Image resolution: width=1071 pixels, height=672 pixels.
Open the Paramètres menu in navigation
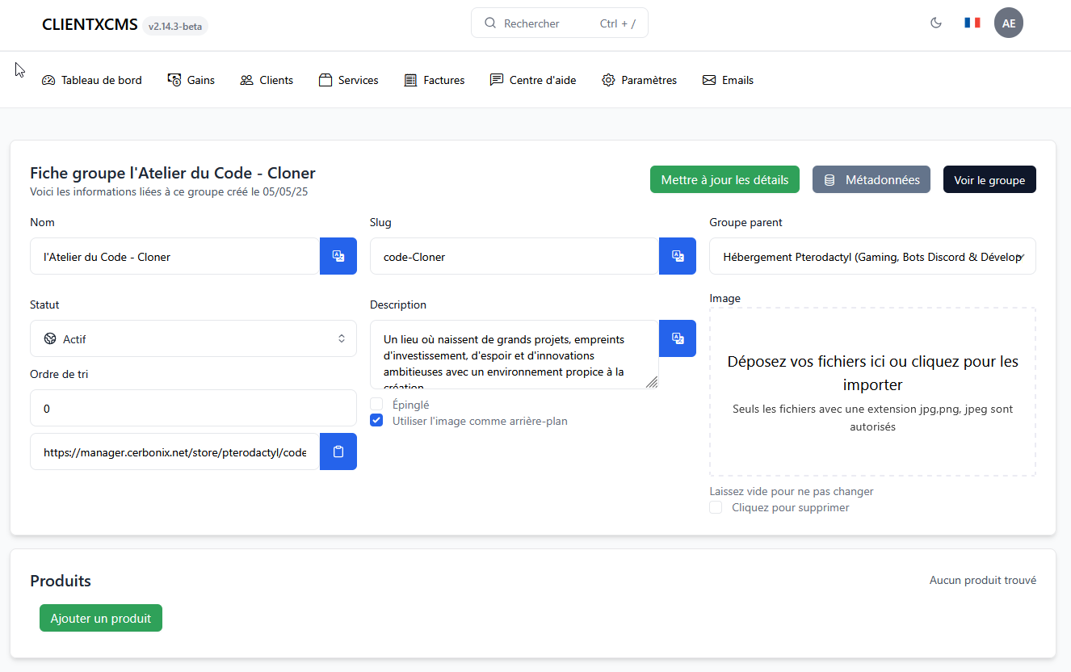pyautogui.click(x=640, y=80)
